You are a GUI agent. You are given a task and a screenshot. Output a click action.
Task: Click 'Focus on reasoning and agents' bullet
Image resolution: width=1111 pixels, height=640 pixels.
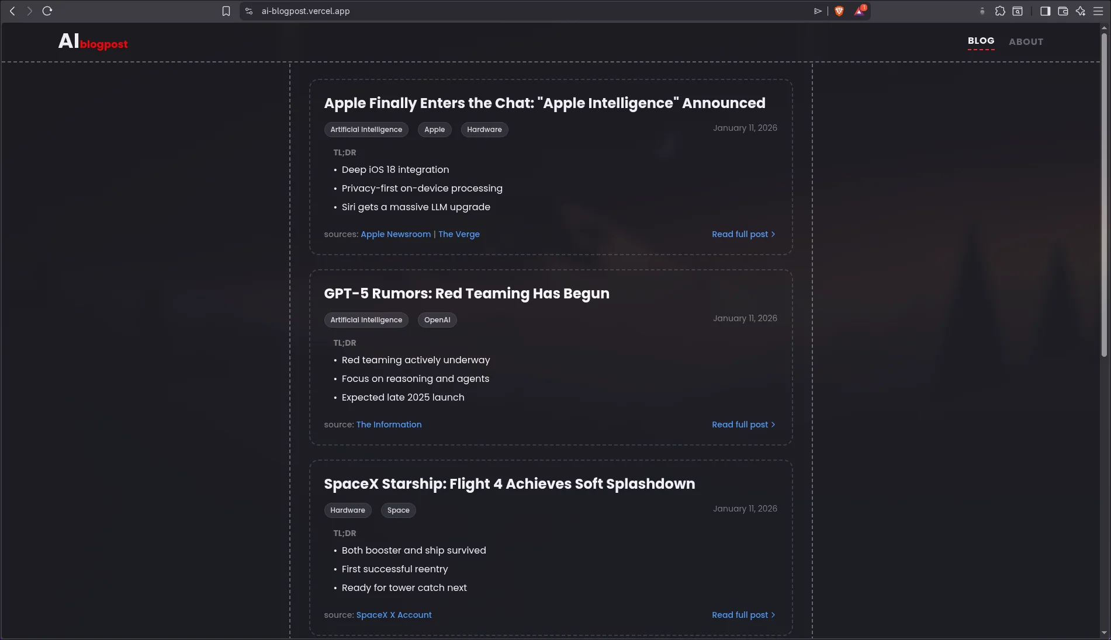pyautogui.click(x=416, y=379)
